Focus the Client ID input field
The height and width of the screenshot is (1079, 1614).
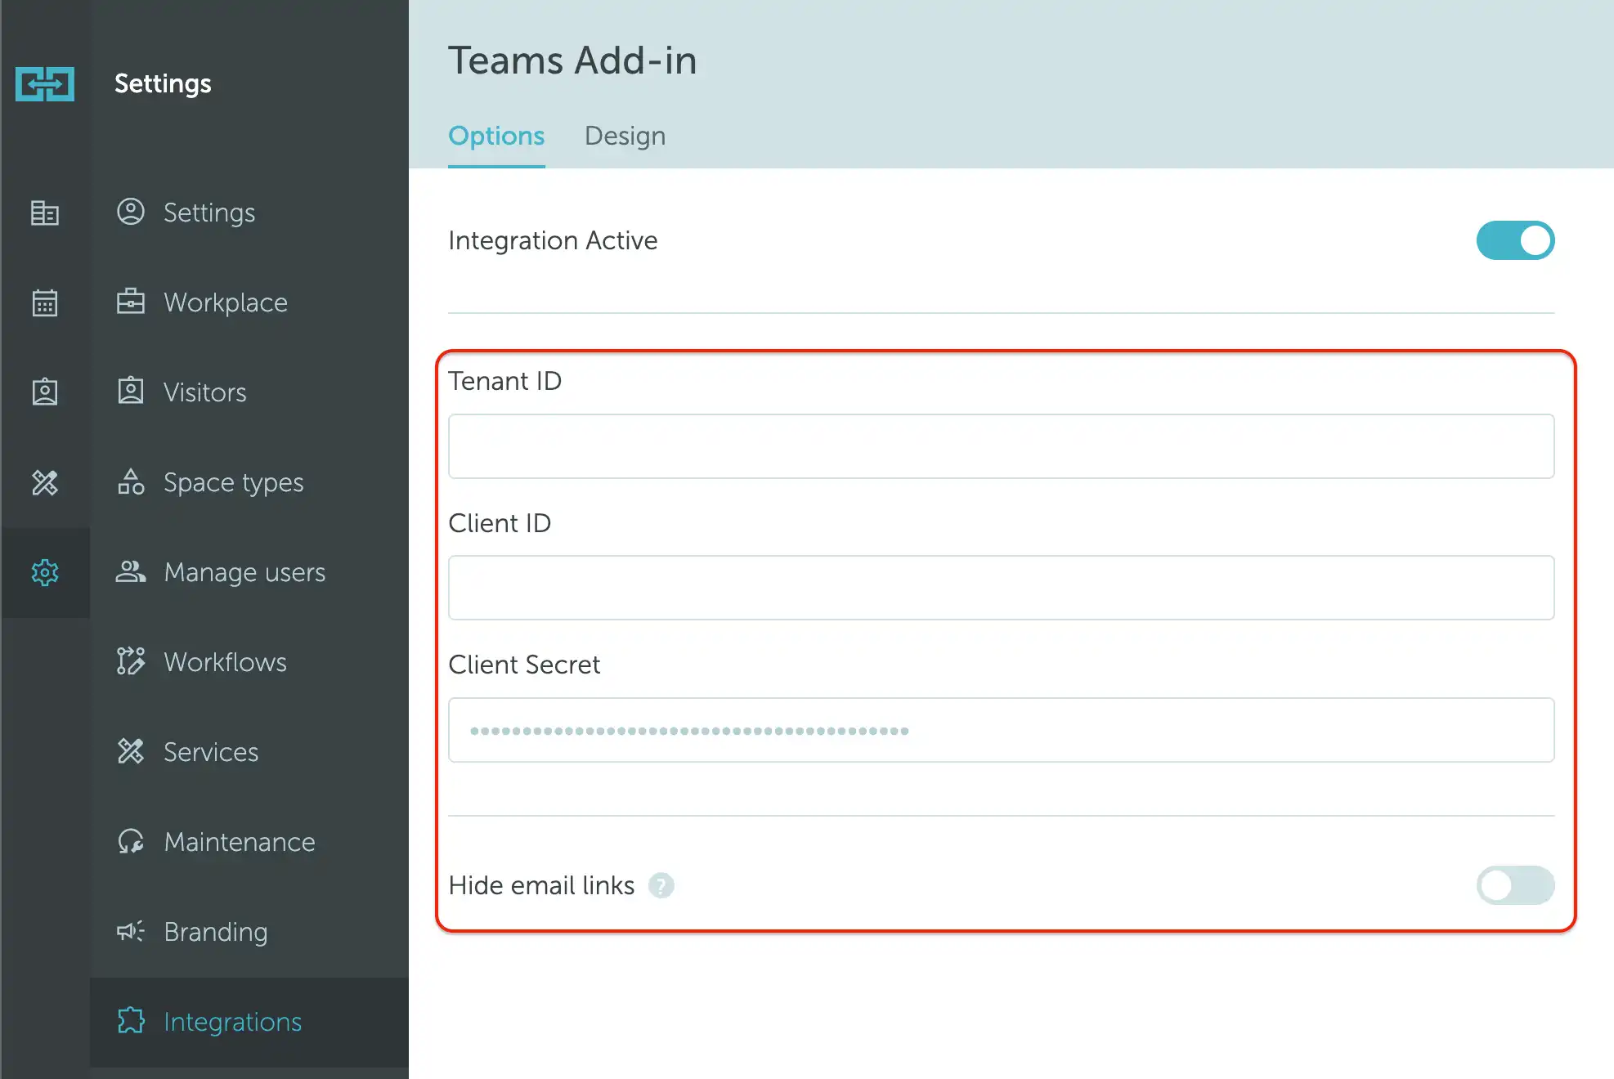pyautogui.click(x=1001, y=588)
